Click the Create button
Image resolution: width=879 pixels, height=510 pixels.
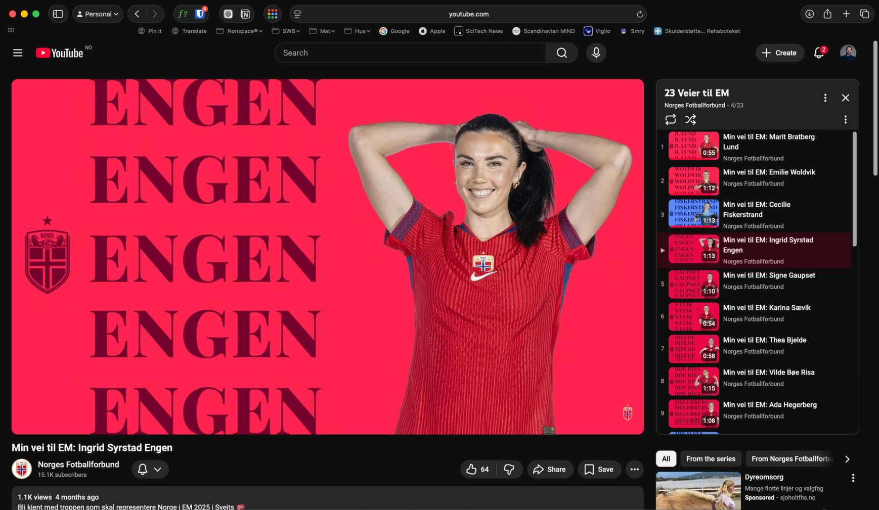click(x=779, y=53)
